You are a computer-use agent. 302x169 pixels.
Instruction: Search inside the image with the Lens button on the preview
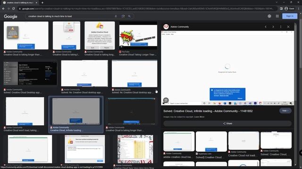click(166, 100)
